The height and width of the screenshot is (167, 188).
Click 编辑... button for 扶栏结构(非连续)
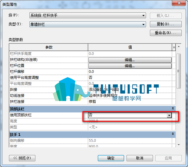pos(130,60)
